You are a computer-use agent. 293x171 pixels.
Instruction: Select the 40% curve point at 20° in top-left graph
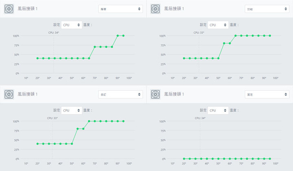tap(37, 58)
